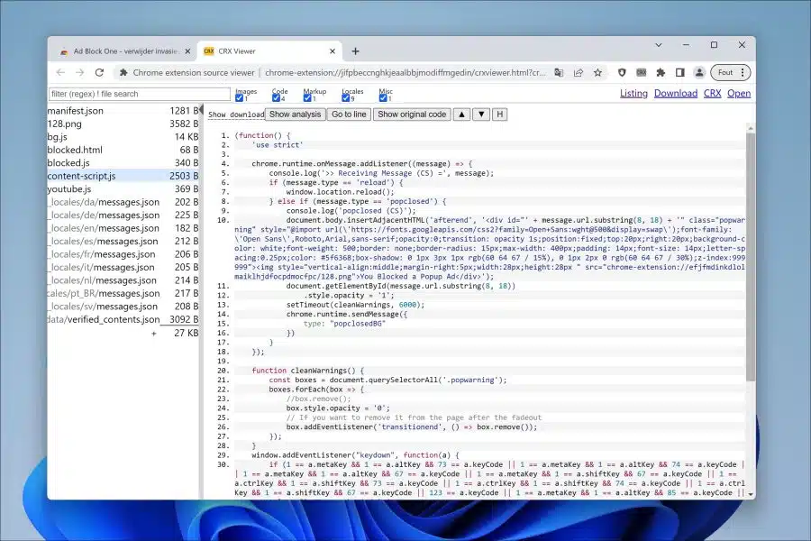Open the Extensions puzzle piece menu
811x541 pixels.
661,72
